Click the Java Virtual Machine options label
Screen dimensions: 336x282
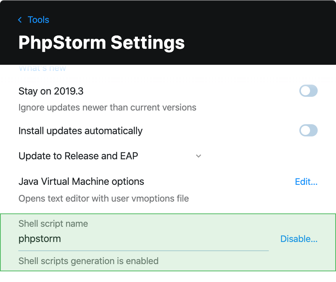[81, 181]
